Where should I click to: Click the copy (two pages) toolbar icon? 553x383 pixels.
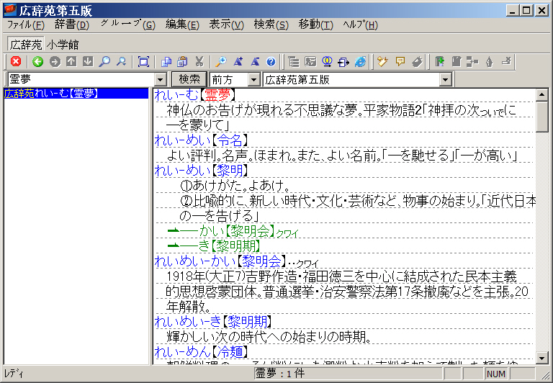tap(166, 62)
